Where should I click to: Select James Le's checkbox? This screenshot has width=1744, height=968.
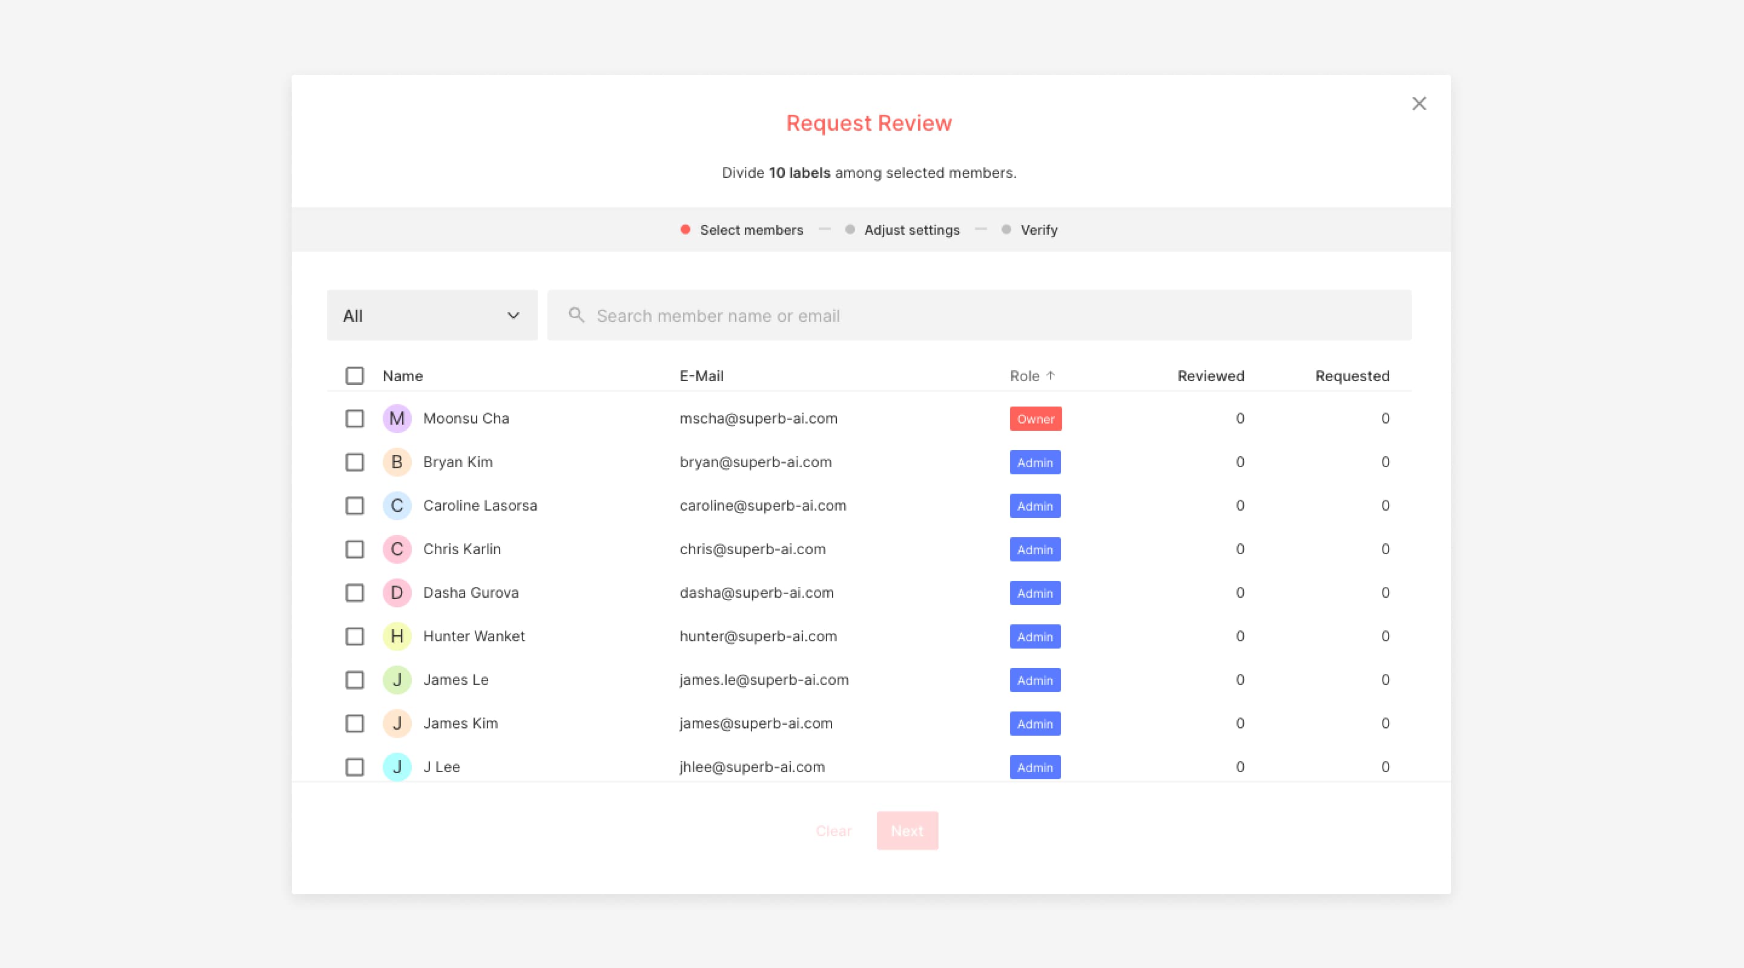[355, 680]
